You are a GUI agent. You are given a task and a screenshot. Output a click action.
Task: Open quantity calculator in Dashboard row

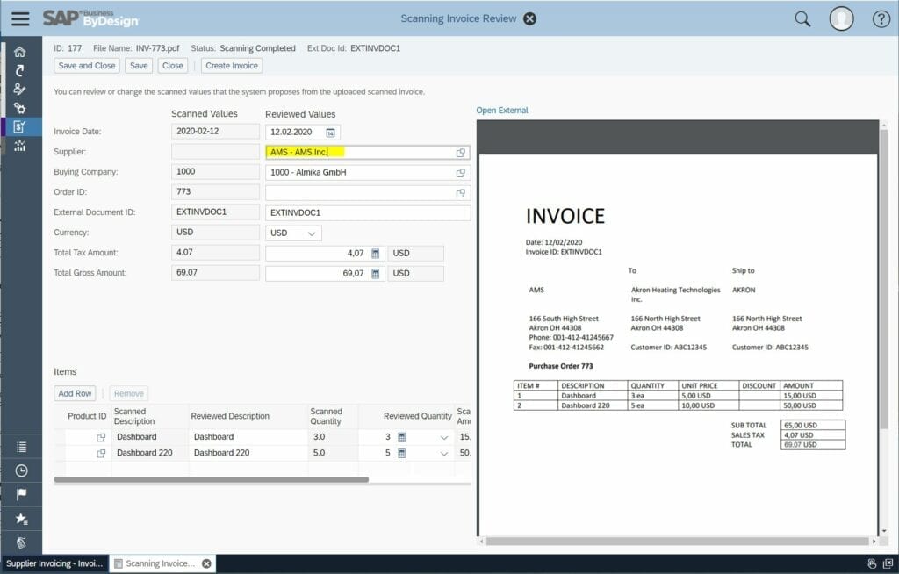402,438
